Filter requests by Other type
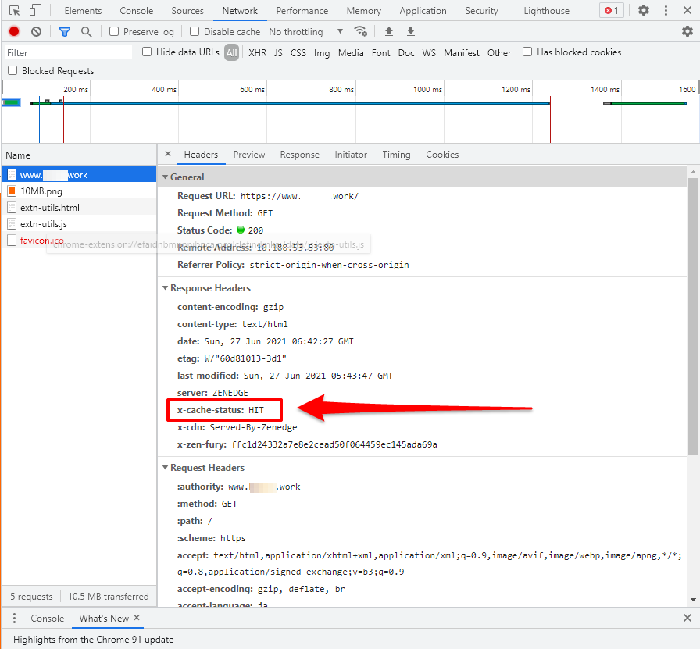 tap(499, 52)
